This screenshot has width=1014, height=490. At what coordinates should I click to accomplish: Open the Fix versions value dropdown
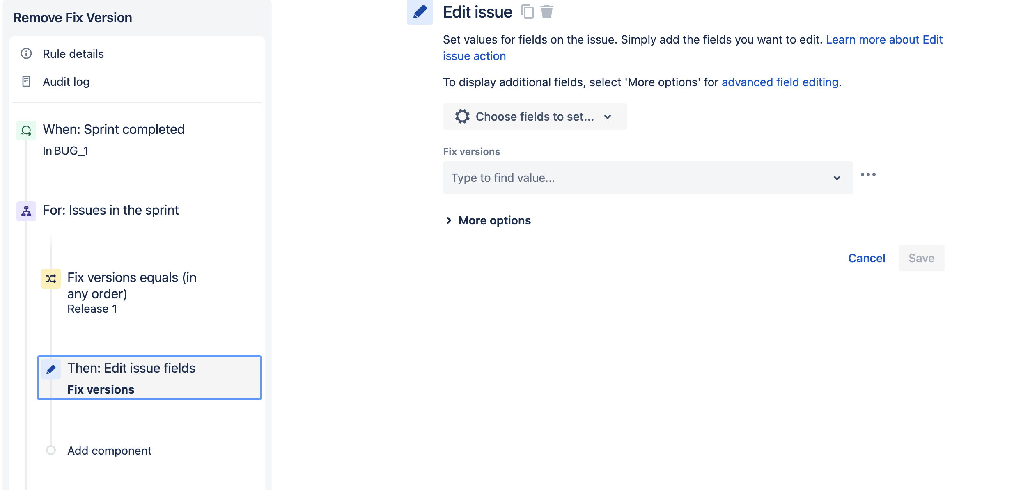(x=837, y=177)
